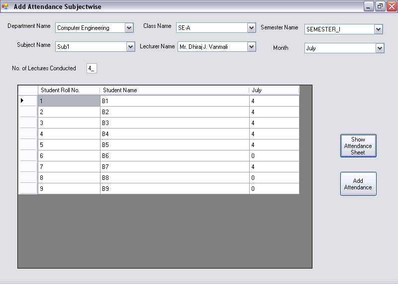Minimize the Add Attendance Subjectwise window
The width and height of the screenshot is (398, 284).
tap(369, 6)
